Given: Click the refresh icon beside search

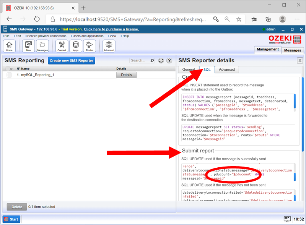Looking at the screenshot, I should (x=161, y=61).
